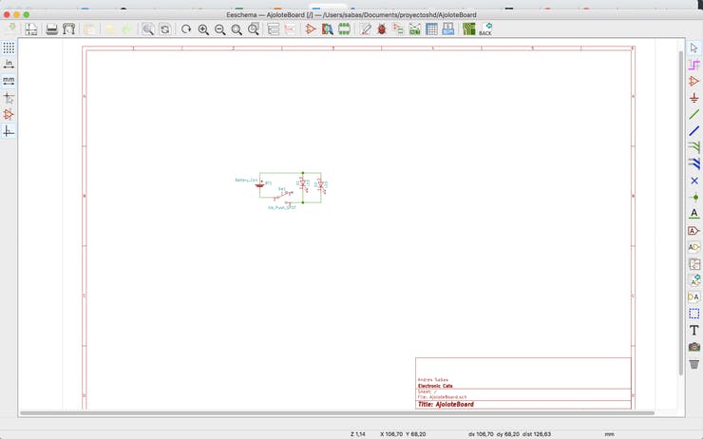The height and width of the screenshot is (439, 703).
Task: Select wire-to-bus entry tool
Action: coord(694,147)
